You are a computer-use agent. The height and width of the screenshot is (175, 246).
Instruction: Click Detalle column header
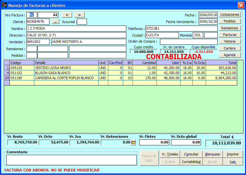point(66,63)
